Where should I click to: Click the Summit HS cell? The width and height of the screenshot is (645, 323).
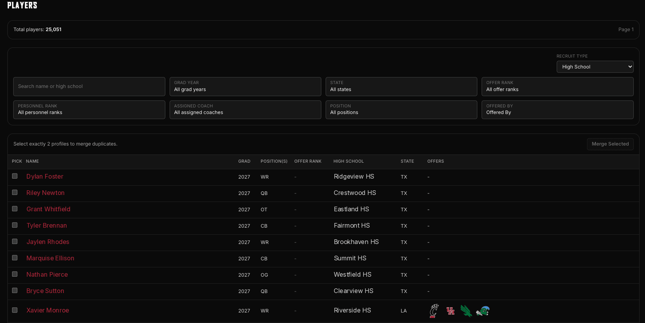350,258
